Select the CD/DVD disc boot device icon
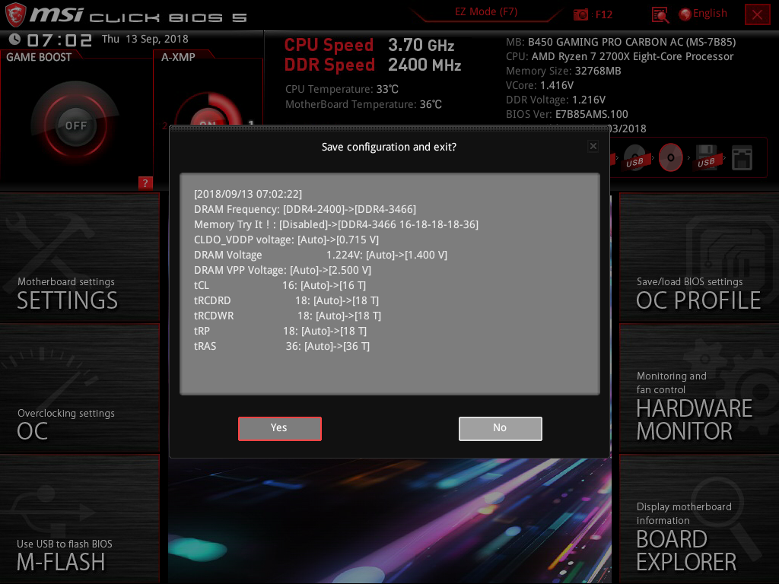Image resolution: width=779 pixels, height=584 pixels. point(671,158)
